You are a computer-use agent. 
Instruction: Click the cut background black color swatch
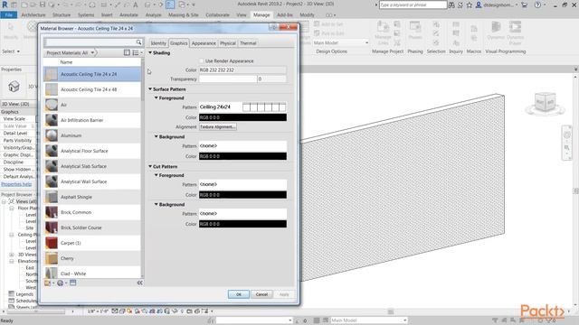242,224
